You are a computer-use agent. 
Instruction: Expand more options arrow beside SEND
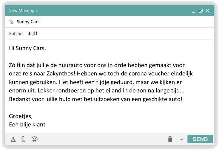(181, 139)
